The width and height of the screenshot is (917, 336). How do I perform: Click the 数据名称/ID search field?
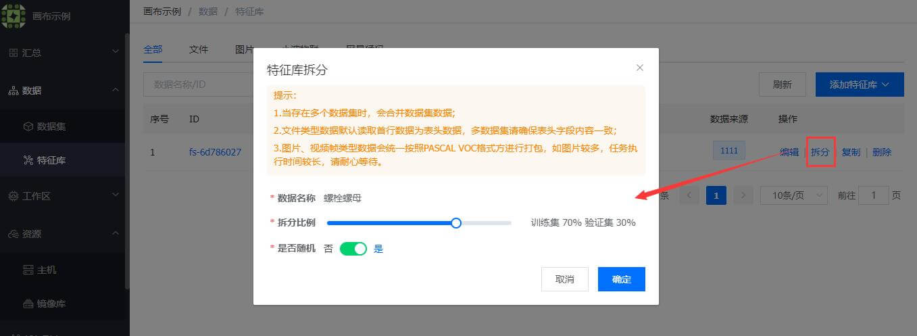[199, 85]
